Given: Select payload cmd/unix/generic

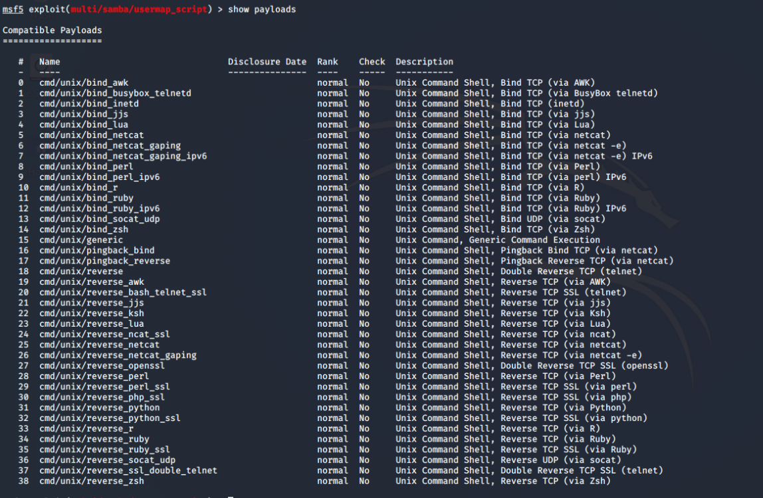Looking at the screenshot, I should click(x=81, y=240).
